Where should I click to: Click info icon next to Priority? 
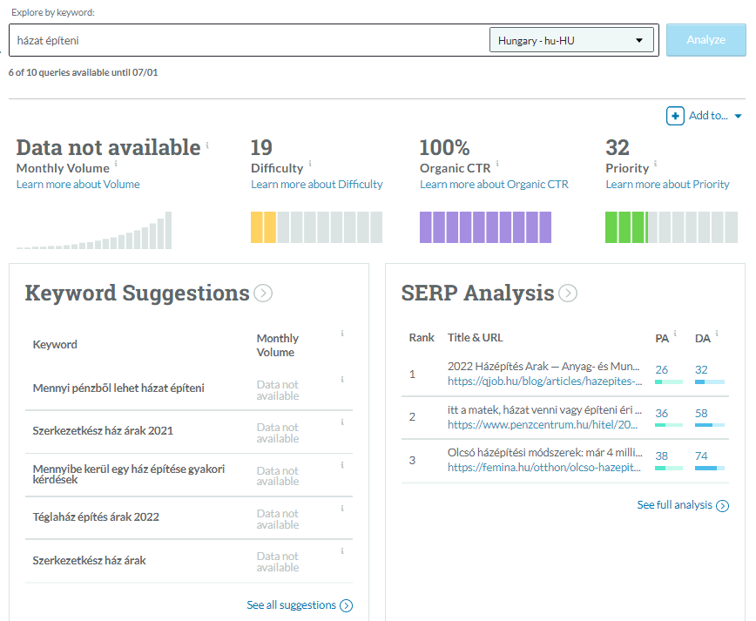656,164
